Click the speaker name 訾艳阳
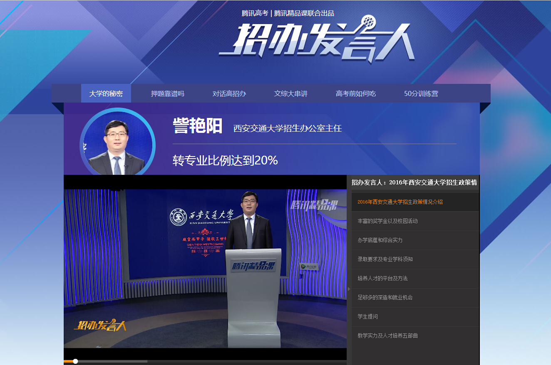The image size is (551, 365). tap(198, 126)
